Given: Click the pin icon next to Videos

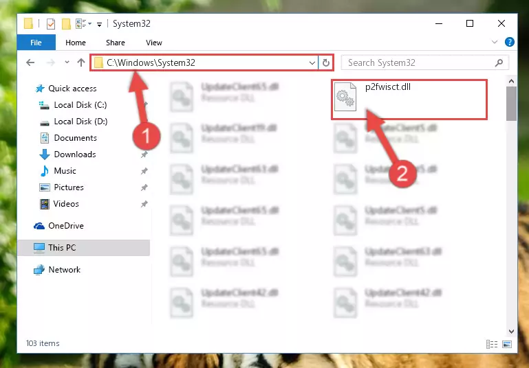Looking at the screenshot, I should click(x=144, y=204).
